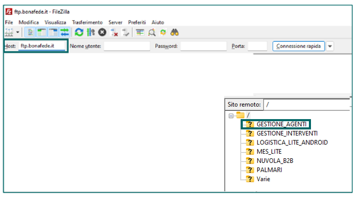Select the NUVOLA_B2B folder
Viewport: 359px width, 198px height.
[x=270, y=161]
